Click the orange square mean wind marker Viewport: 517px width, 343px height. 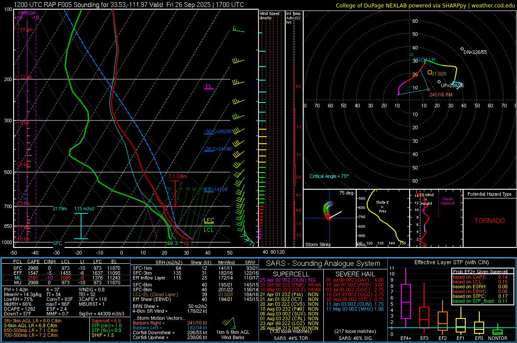click(x=430, y=72)
